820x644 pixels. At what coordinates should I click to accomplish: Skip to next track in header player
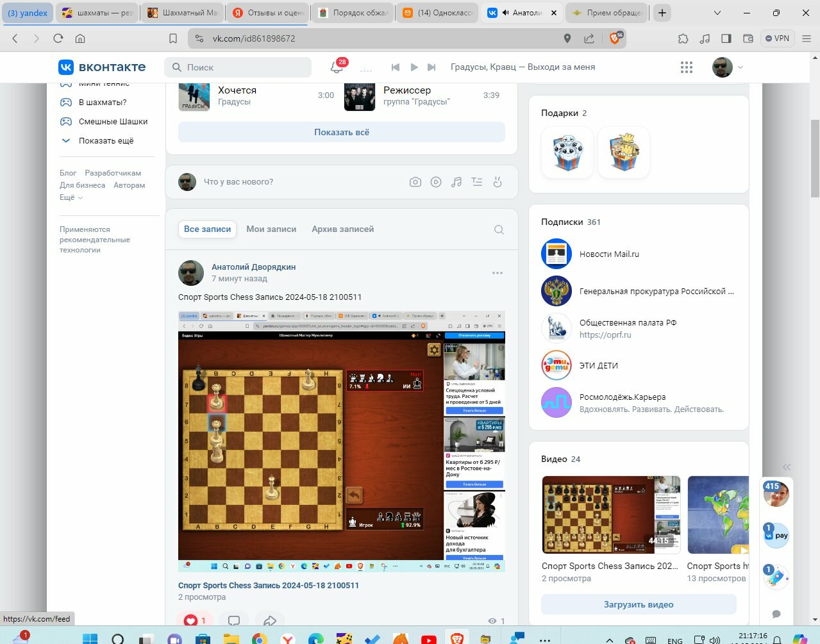click(431, 67)
